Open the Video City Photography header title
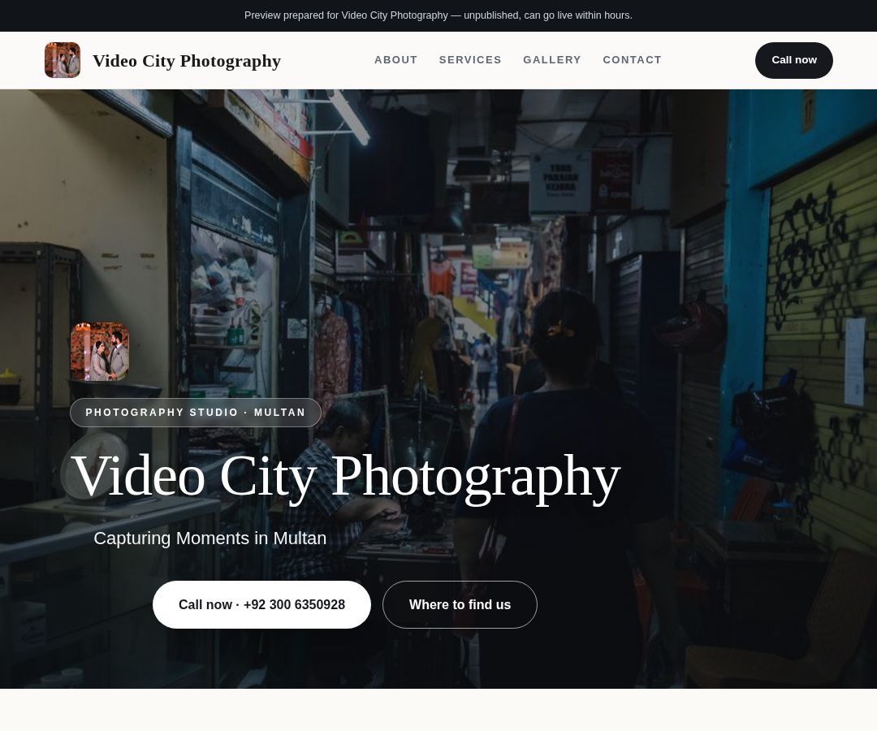 (187, 60)
